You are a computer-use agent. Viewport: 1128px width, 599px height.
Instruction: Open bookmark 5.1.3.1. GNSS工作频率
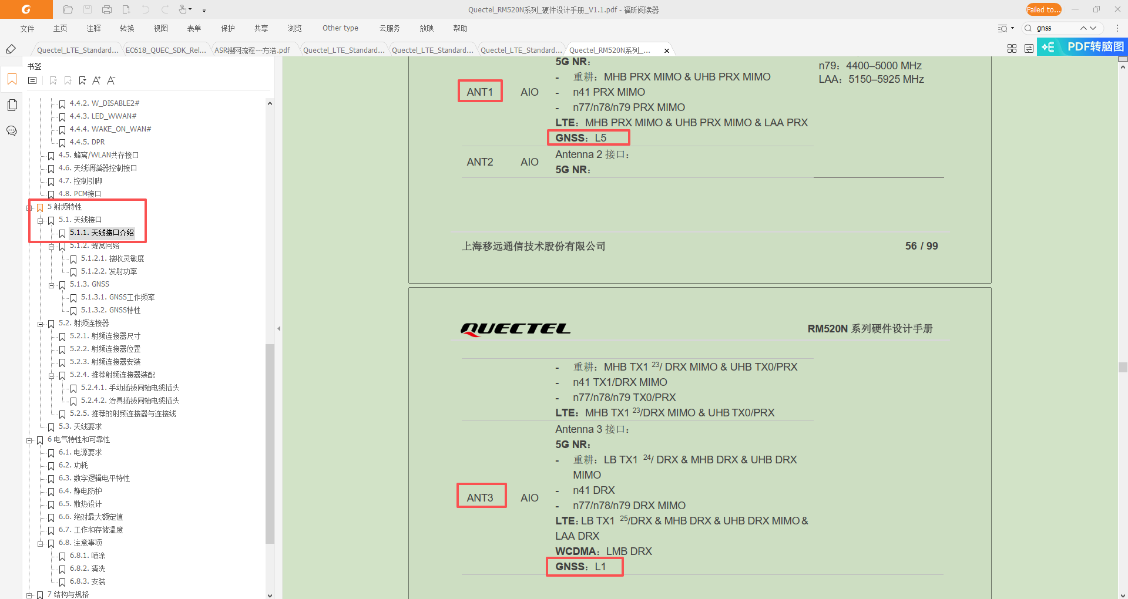click(x=117, y=297)
